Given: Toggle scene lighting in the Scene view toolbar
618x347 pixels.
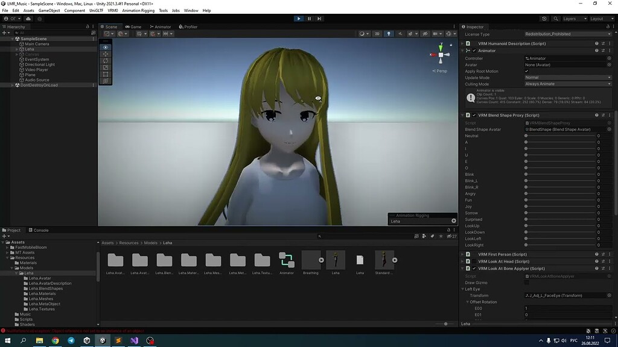Looking at the screenshot, I should click(389, 34).
